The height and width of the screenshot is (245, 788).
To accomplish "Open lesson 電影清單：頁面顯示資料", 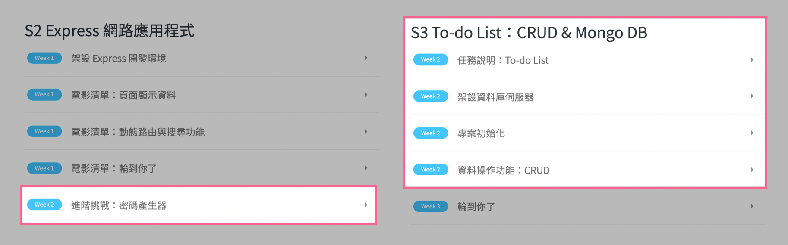I will [x=123, y=95].
